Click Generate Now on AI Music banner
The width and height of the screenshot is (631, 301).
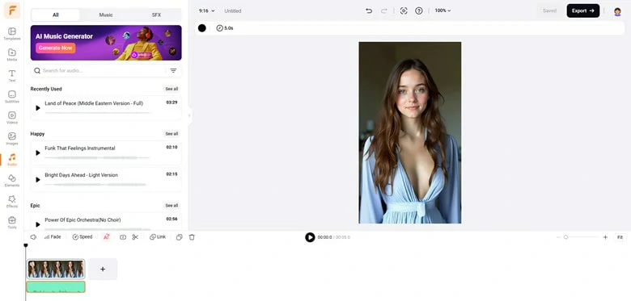(x=56, y=48)
